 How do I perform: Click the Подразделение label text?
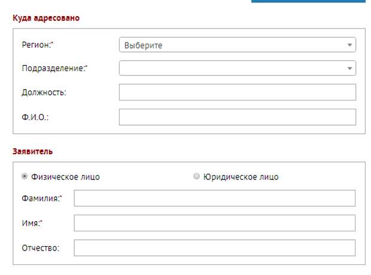(x=54, y=68)
